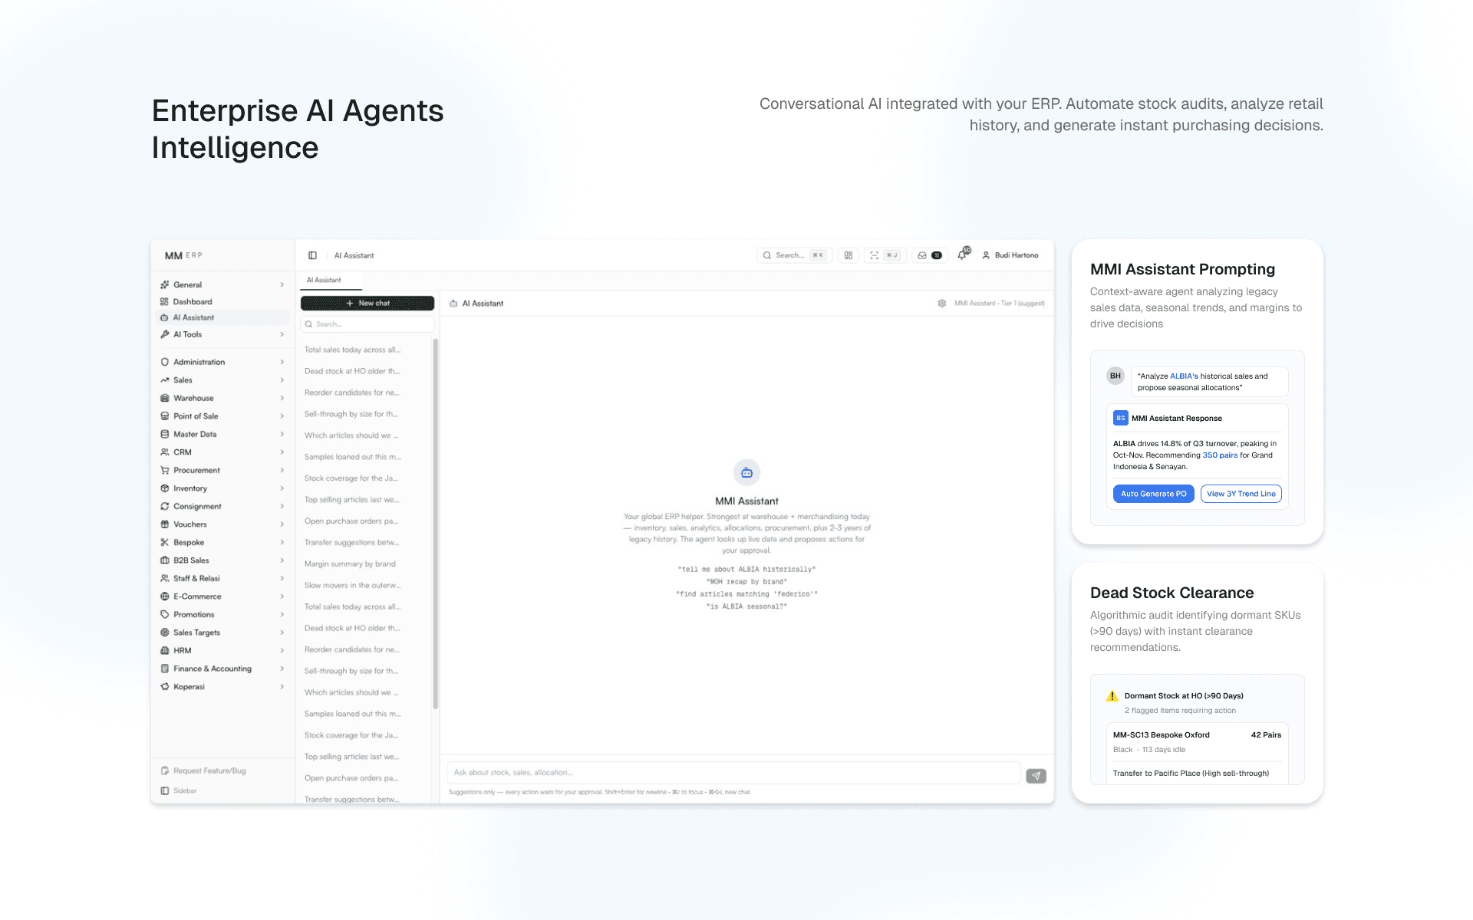1473x920 pixels.
Task: Click the HRM icon in sidebar
Action: [164, 650]
